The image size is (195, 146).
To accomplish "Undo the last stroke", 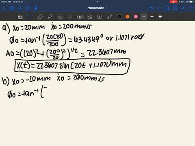I will tap(152, 8).
